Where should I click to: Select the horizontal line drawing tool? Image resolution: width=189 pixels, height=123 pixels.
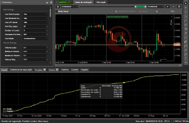click(x=186, y=20)
